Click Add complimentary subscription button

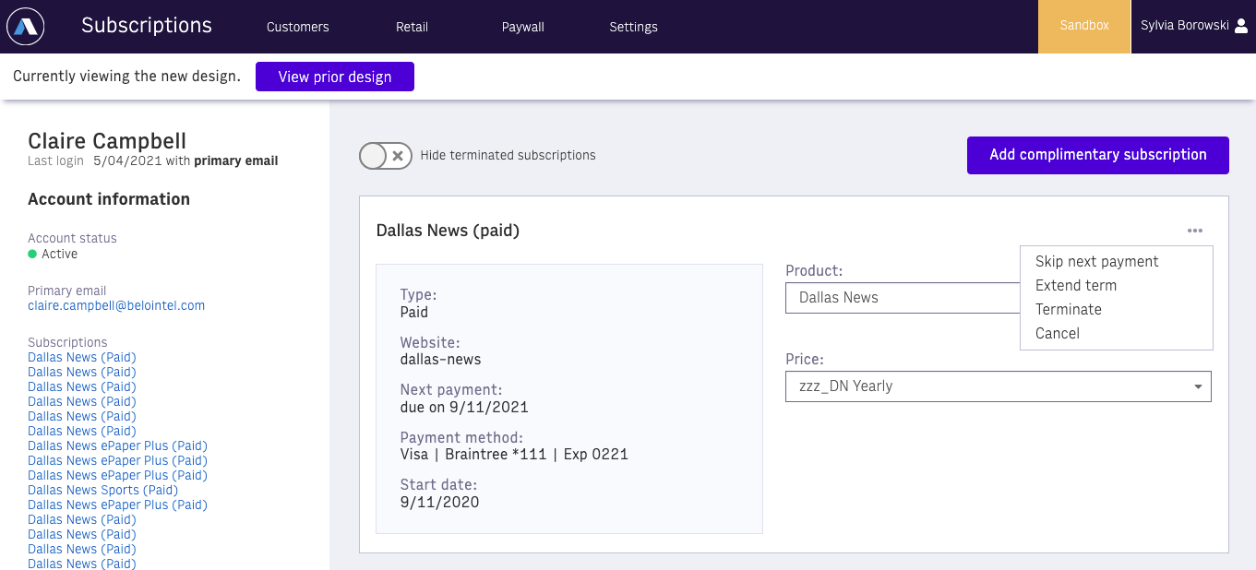1098,155
